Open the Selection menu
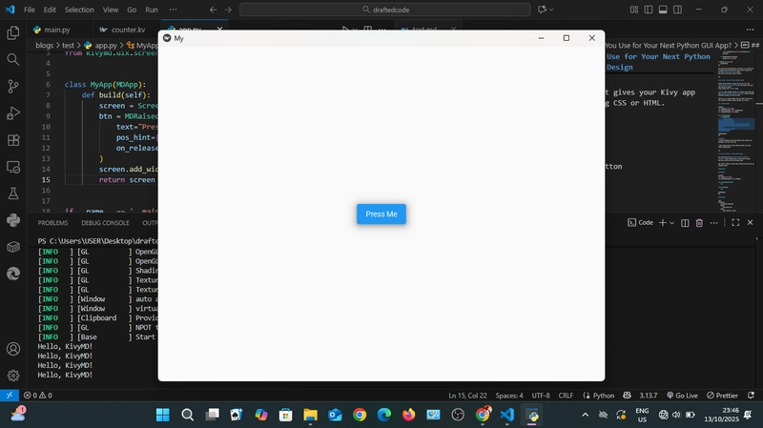763x428 pixels. tap(79, 10)
